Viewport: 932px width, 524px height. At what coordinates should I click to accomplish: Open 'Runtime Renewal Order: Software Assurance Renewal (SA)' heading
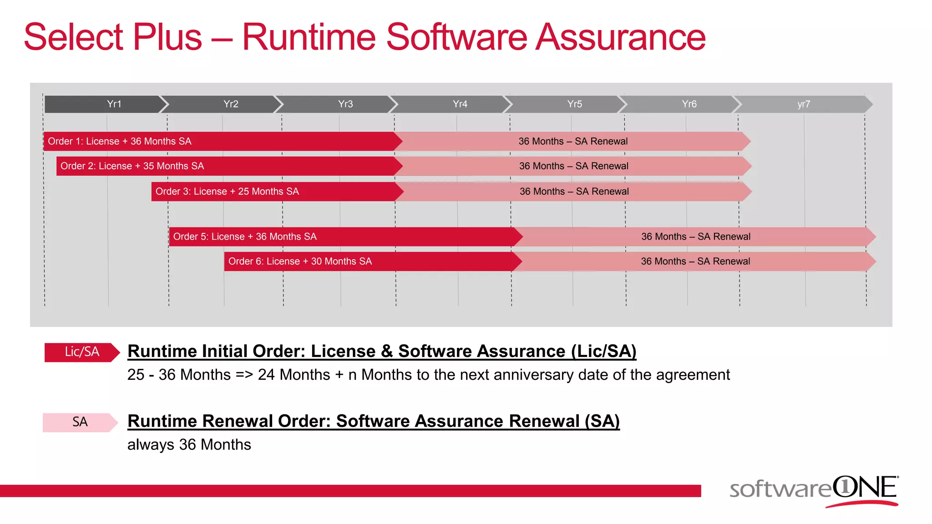tap(374, 421)
